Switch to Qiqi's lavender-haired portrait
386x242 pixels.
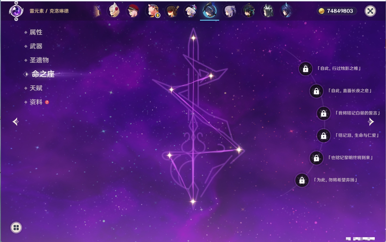191,11
